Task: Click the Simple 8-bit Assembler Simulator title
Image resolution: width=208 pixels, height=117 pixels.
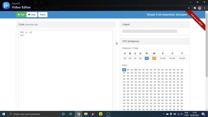Action: [x=167, y=15]
